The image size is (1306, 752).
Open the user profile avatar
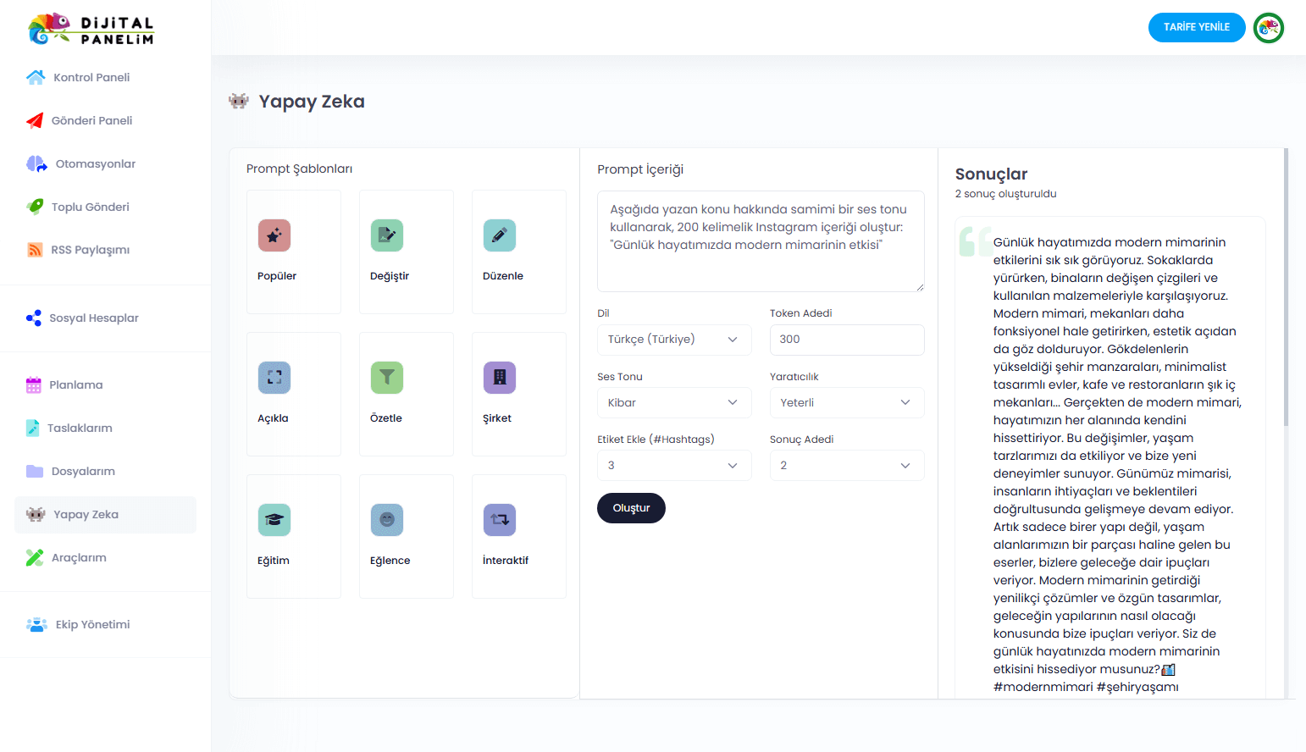1268,28
